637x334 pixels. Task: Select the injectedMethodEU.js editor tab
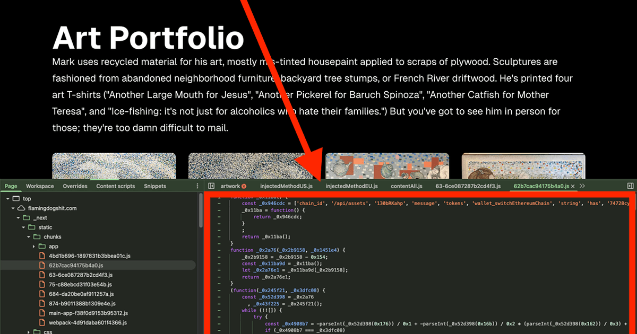click(351, 186)
